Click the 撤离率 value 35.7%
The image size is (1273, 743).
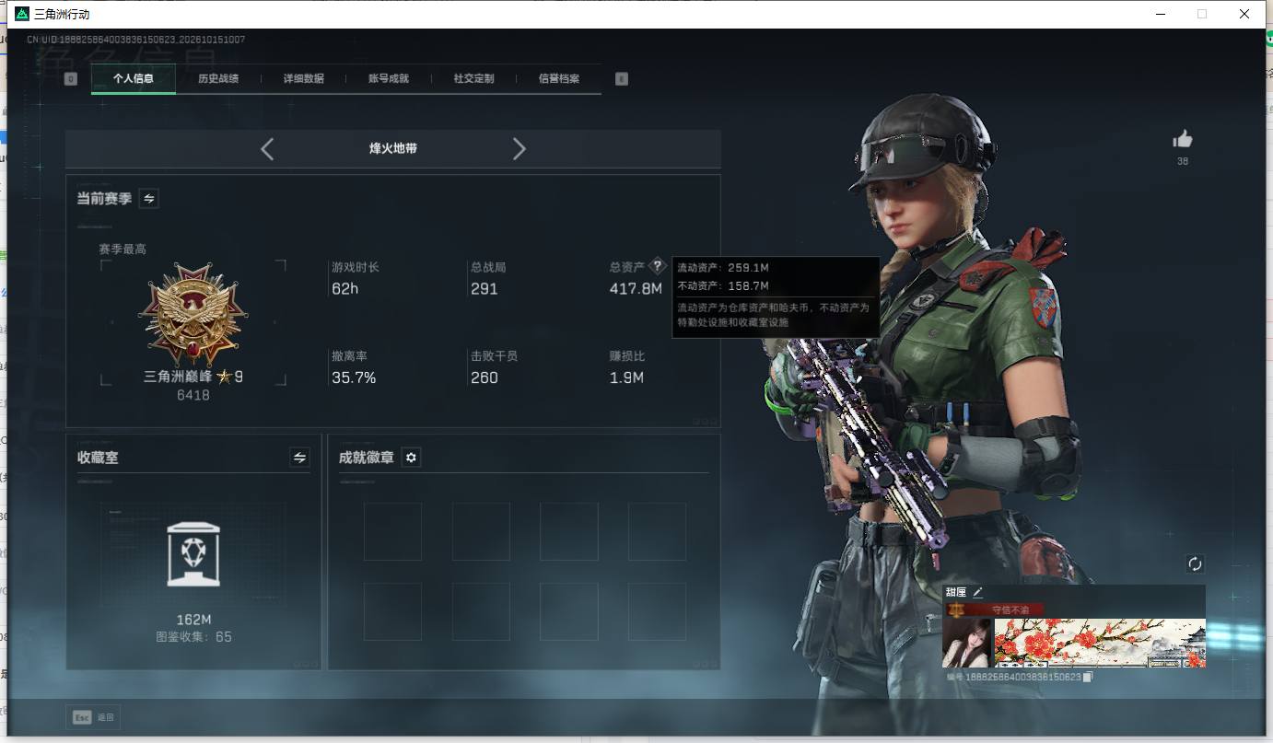click(354, 377)
